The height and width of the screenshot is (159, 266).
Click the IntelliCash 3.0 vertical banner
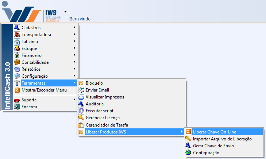coord(7,67)
